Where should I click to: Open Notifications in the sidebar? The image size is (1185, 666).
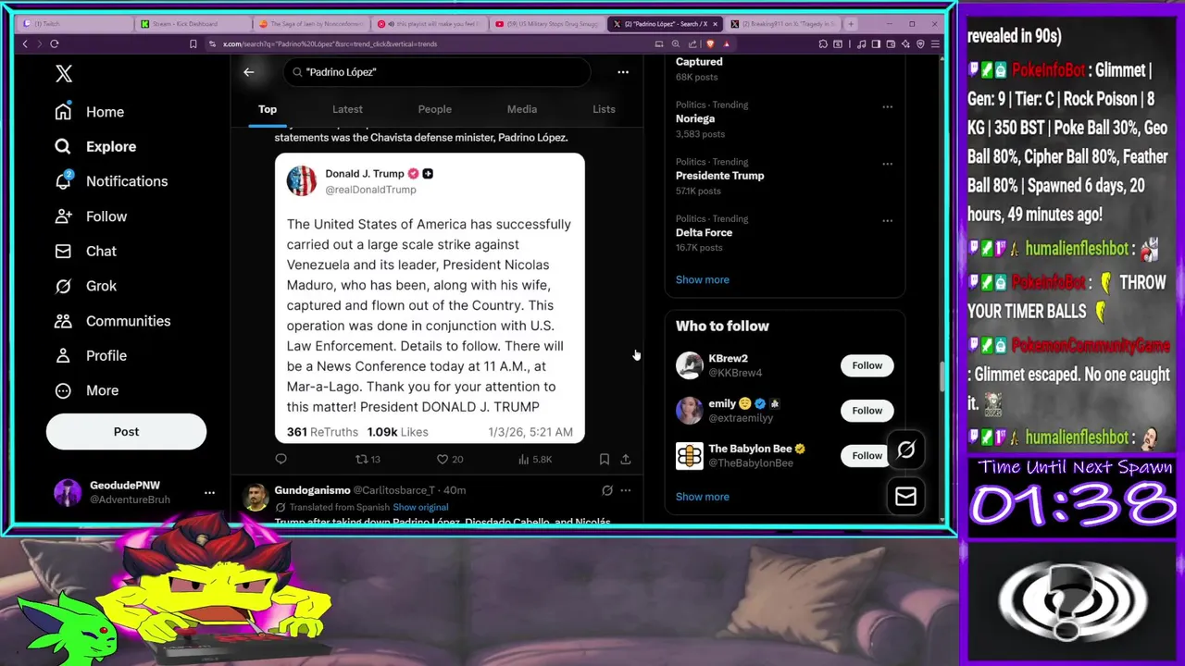click(x=111, y=181)
